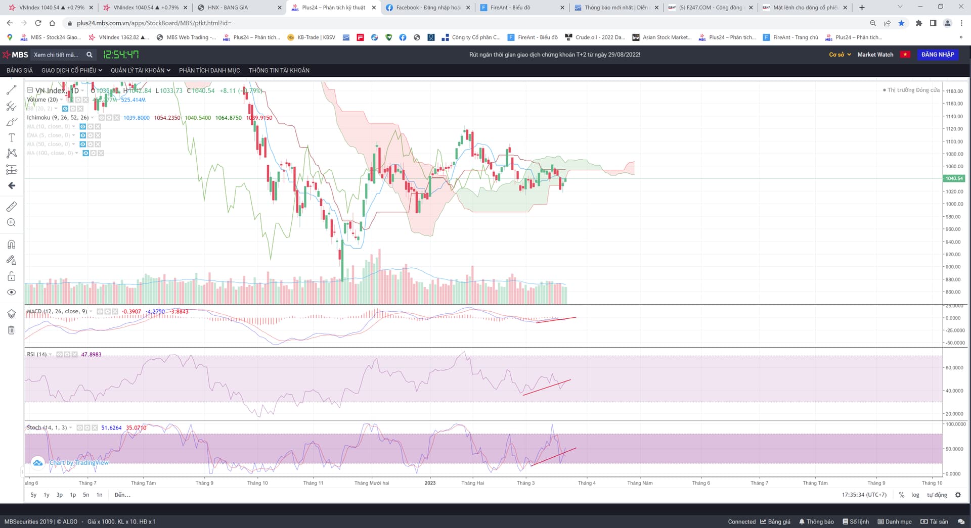Open MACD indicator options dropdown arrow
Screen dimensions: 971x528
[x=91, y=312]
